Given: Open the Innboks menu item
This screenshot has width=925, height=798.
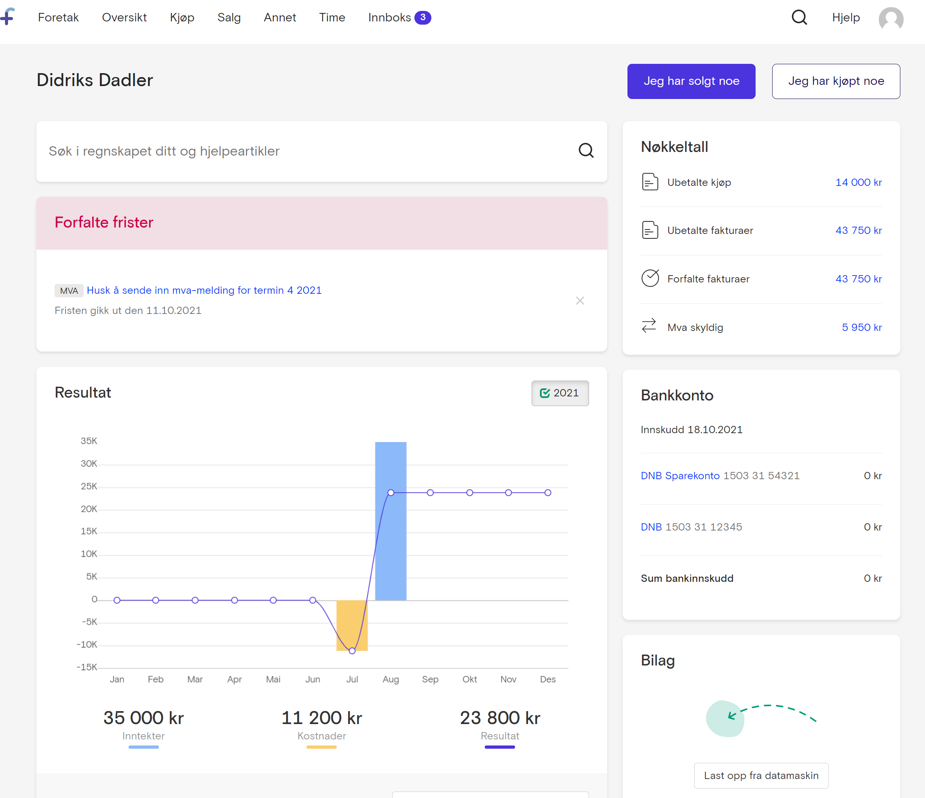Looking at the screenshot, I should click(389, 17).
